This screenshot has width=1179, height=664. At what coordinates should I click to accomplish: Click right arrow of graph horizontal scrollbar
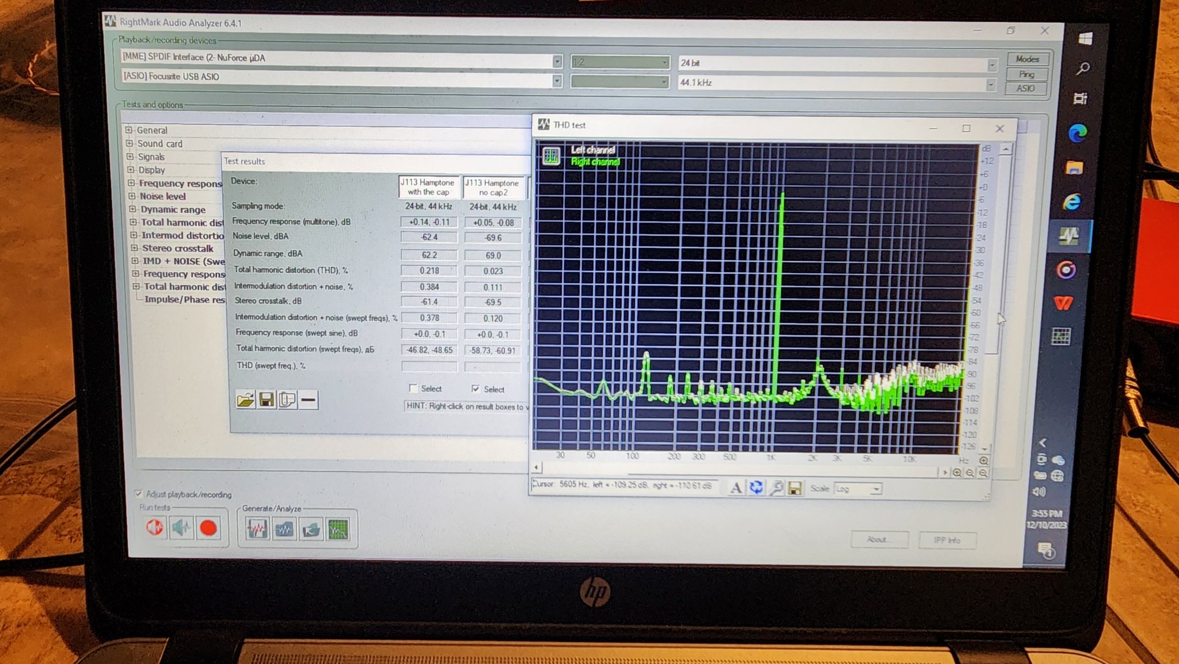[x=945, y=472]
